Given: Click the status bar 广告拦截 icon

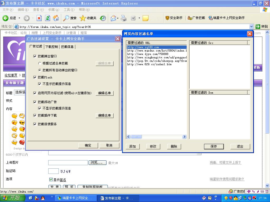Looking at the screenshot, I should click(230, 191).
